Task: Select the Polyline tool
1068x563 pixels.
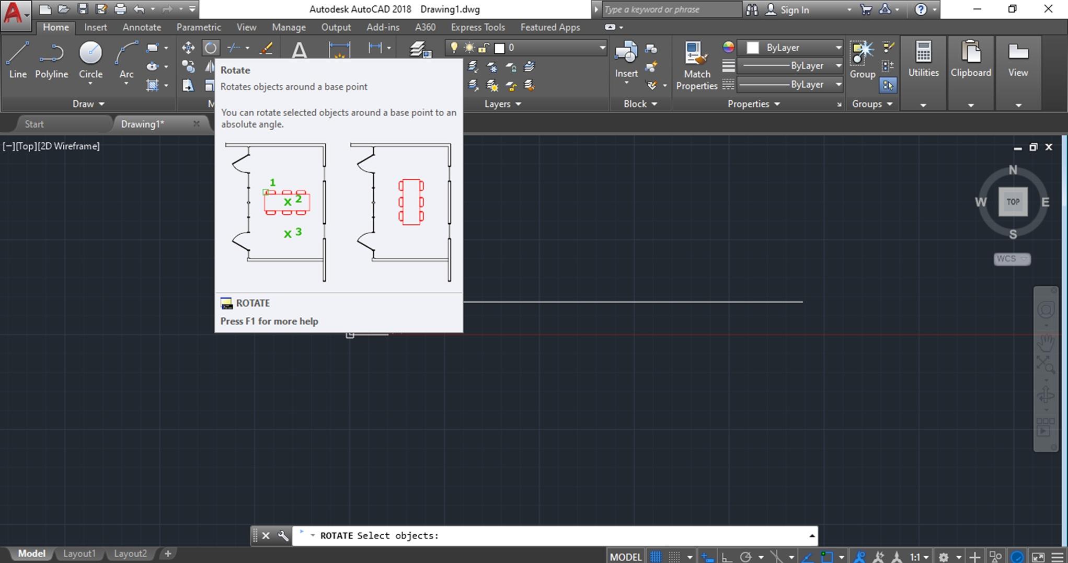Action: [51, 60]
